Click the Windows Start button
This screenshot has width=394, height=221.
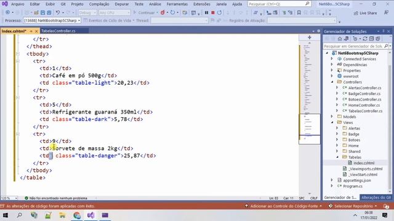pos(6,215)
